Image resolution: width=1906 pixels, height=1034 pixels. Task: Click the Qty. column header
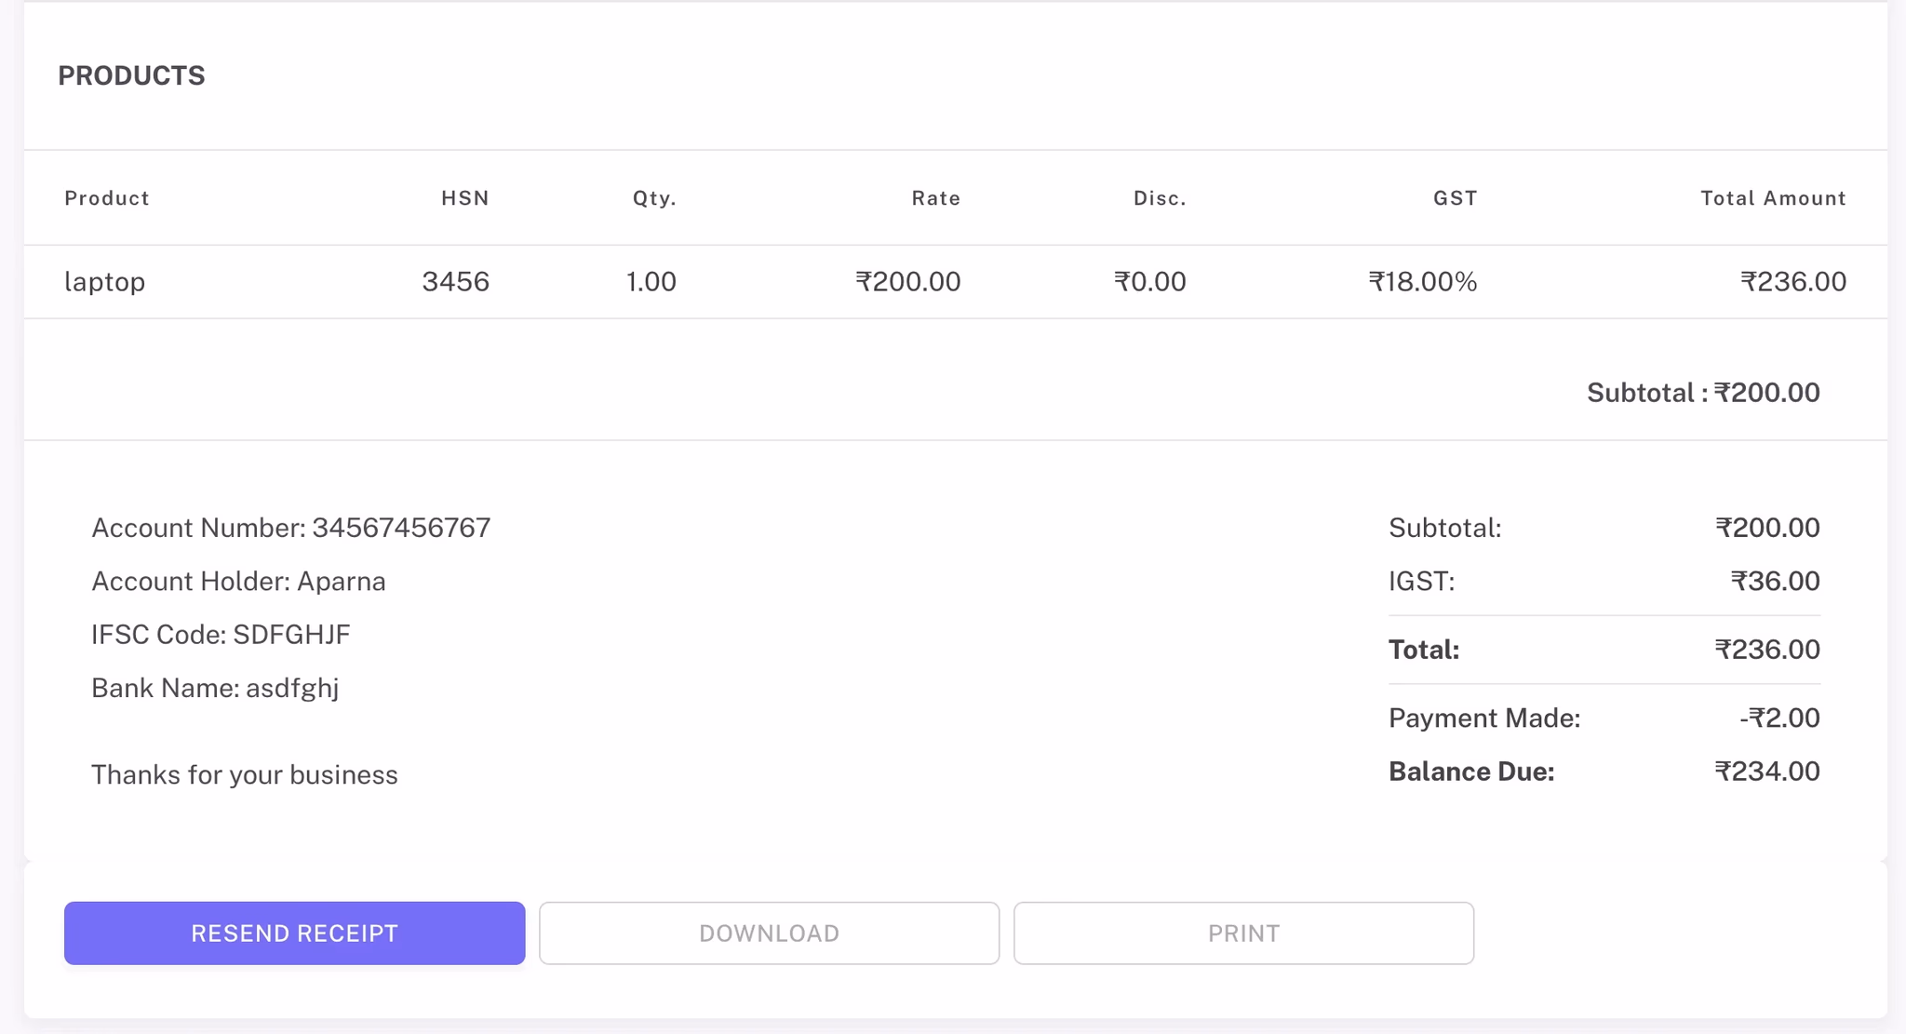tap(651, 197)
